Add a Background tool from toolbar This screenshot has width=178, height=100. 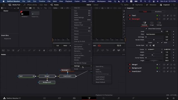3,50
